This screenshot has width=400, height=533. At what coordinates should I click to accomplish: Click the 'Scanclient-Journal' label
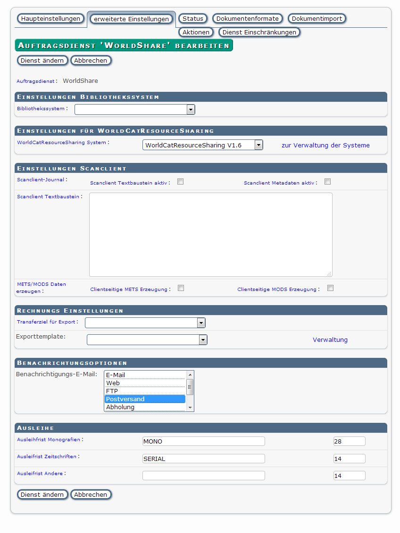(41, 180)
